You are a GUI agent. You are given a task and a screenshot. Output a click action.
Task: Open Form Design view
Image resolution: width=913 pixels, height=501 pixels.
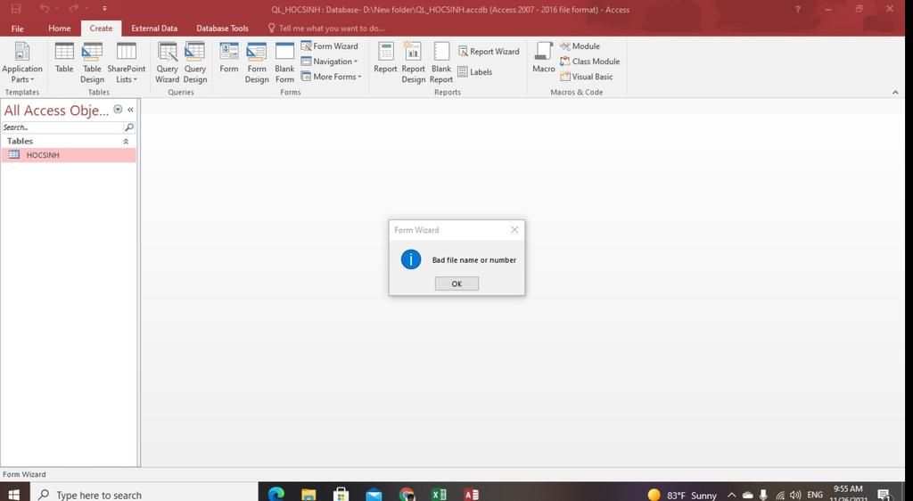pos(257,62)
